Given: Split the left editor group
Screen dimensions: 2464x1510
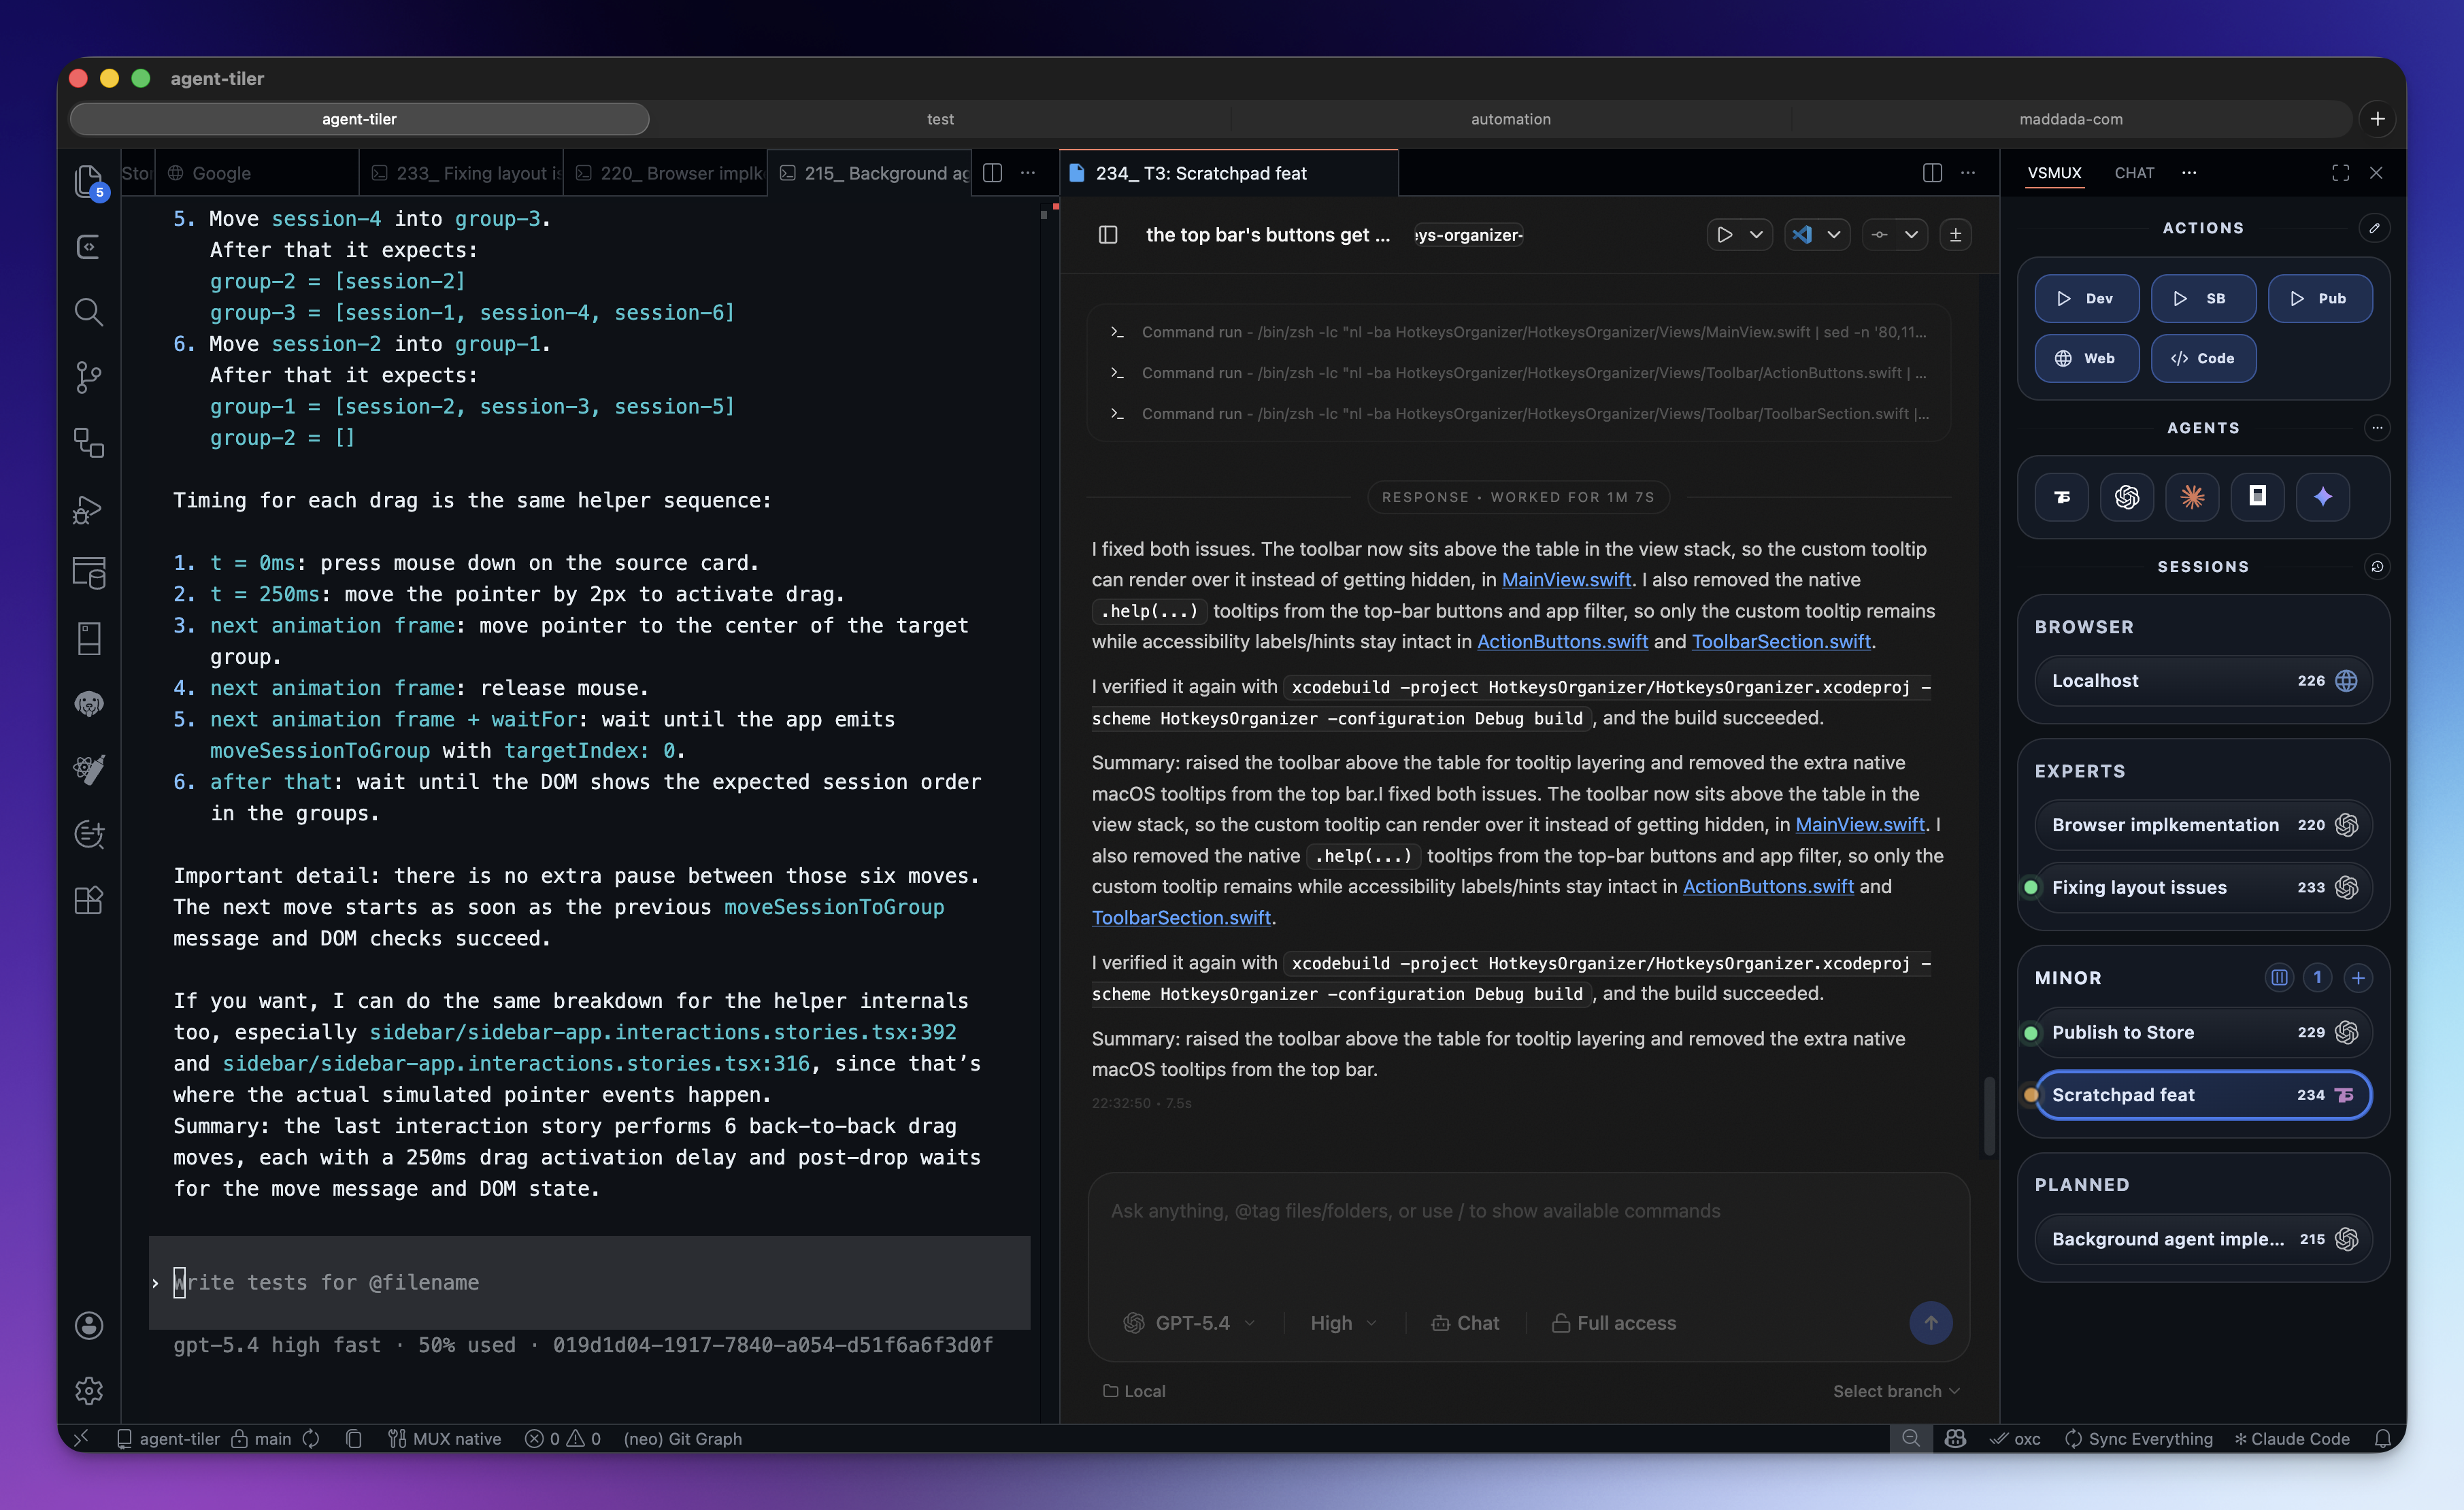Looking at the screenshot, I should [x=993, y=173].
